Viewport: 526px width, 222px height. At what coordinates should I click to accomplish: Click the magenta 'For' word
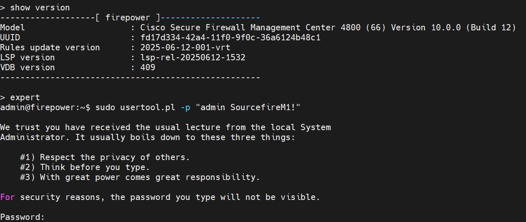click(7, 197)
